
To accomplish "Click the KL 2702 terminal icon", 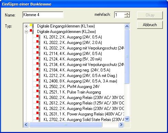I will [x=38, y=119].
